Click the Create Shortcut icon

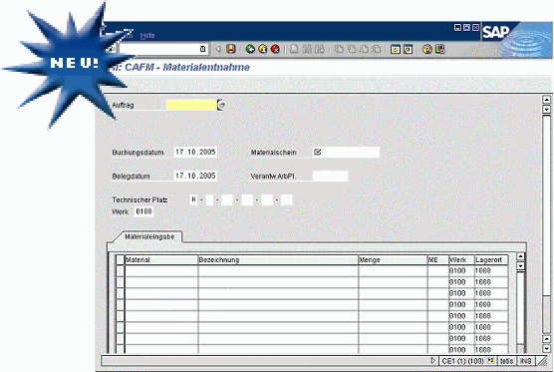coord(408,49)
